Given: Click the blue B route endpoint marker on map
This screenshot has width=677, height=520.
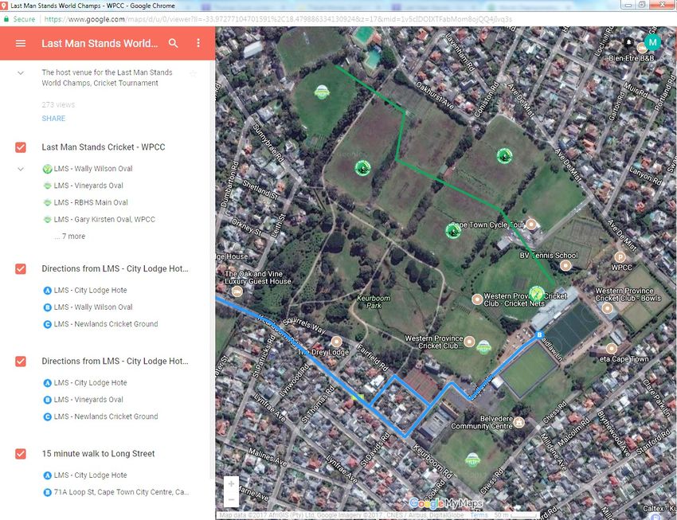Looking at the screenshot, I should click(x=539, y=335).
